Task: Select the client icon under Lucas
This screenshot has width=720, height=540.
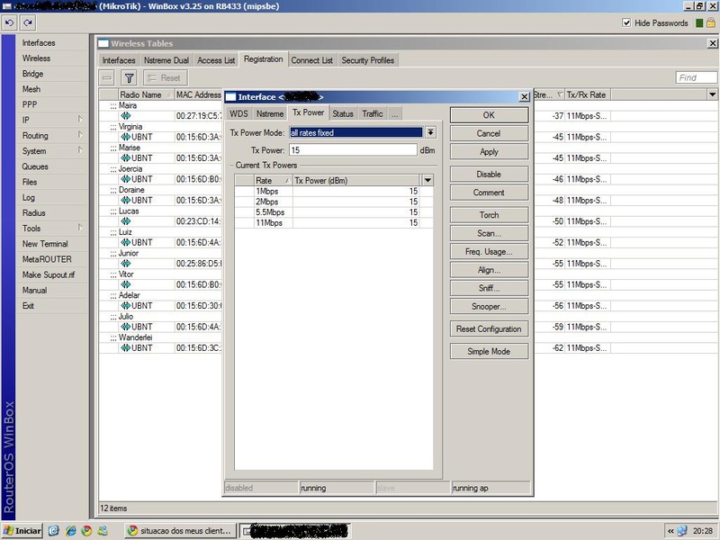Action: [x=125, y=221]
